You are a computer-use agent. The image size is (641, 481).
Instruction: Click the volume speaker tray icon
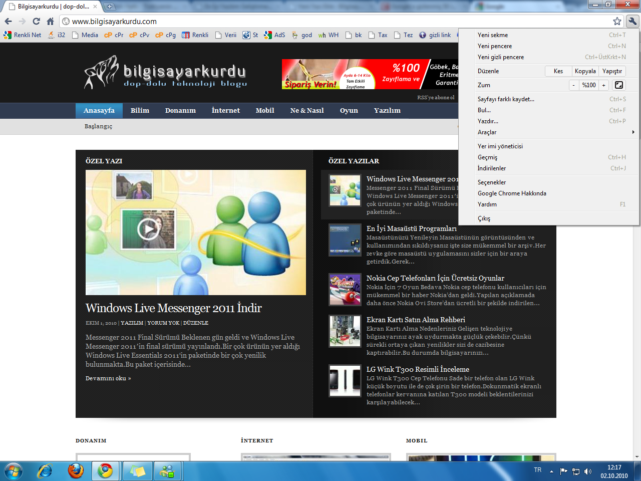click(x=588, y=471)
